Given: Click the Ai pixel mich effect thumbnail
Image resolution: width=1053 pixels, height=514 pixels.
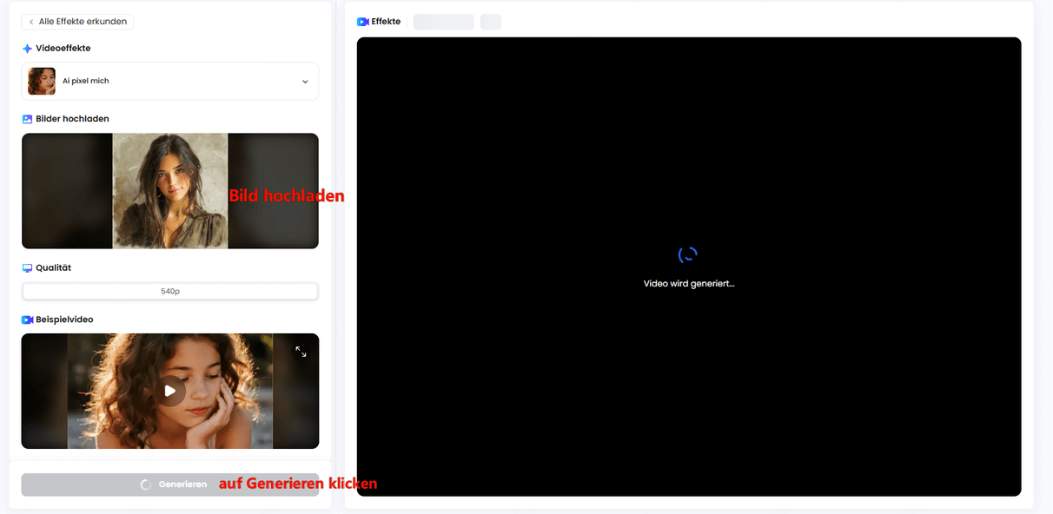Looking at the screenshot, I should point(42,82).
